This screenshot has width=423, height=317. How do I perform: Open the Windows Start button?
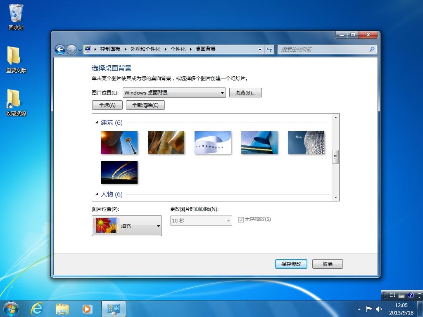11,309
